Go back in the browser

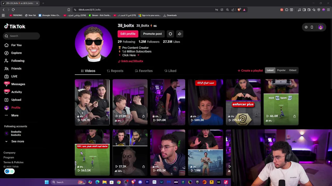pyautogui.click(x=3, y=10)
